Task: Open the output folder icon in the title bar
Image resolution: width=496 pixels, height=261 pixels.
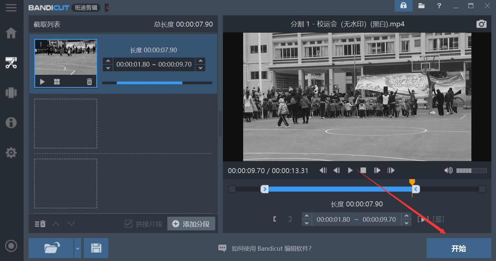Action: pos(421,6)
